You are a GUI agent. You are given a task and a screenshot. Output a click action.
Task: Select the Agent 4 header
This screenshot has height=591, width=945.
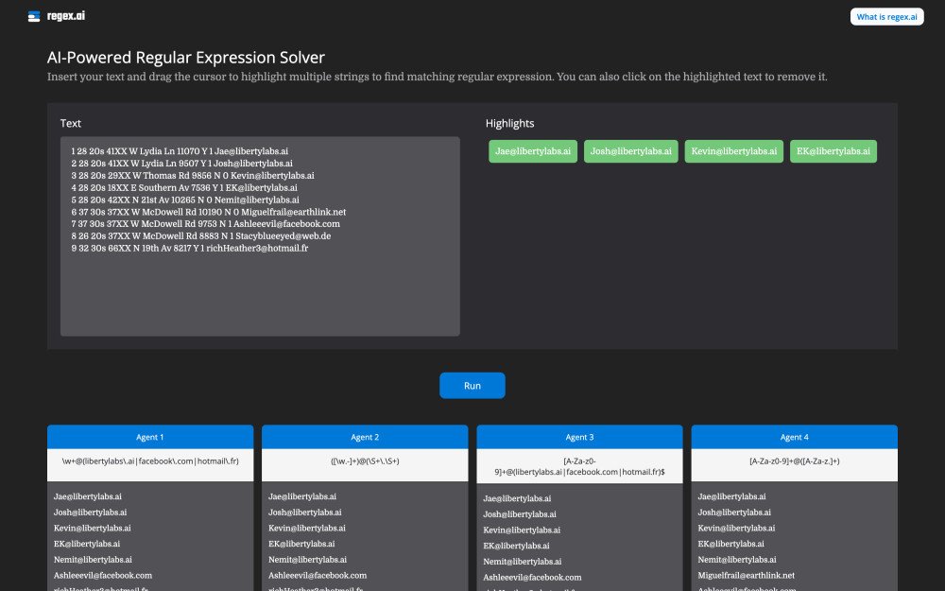point(794,437)
